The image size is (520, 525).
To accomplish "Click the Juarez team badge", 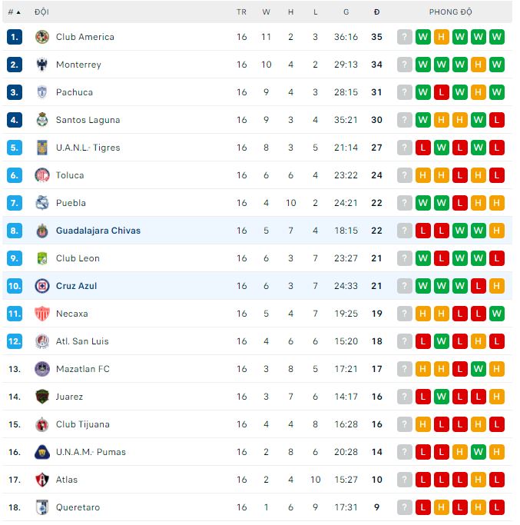I will click(42, 397).
